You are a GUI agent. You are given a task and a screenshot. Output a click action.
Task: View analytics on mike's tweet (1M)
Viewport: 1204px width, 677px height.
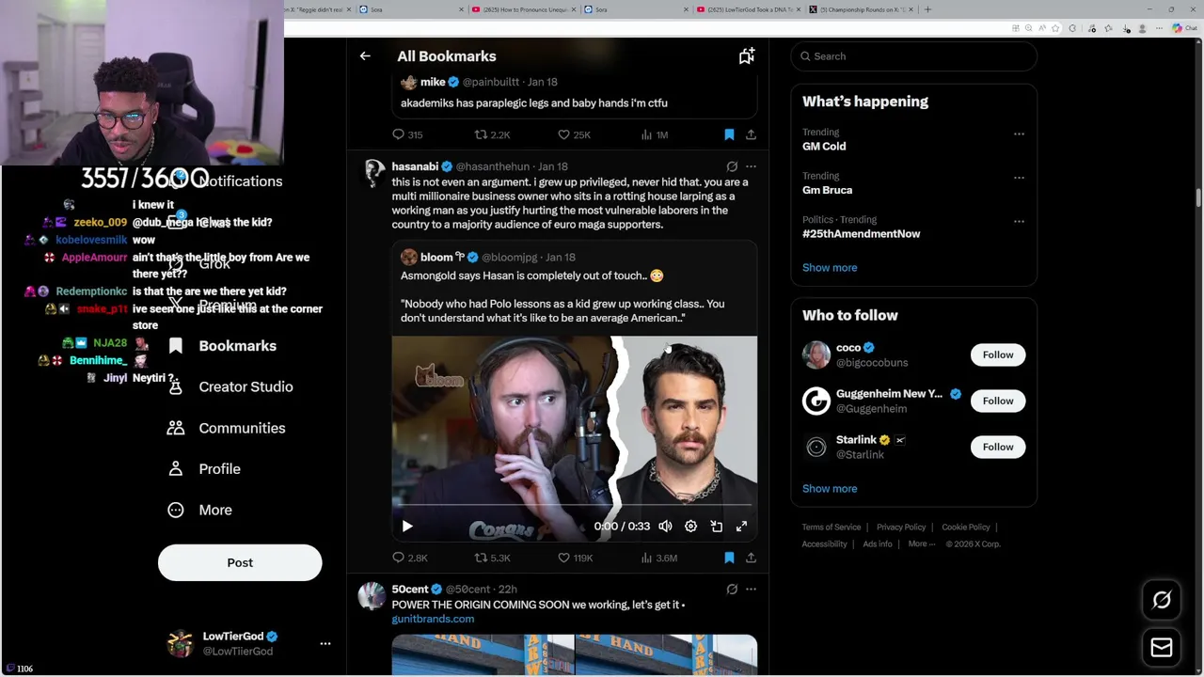(x=654, y=134)
